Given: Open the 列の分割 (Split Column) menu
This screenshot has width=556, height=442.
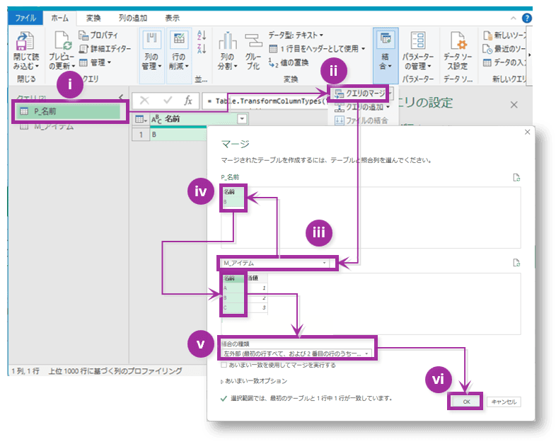Looking at the screenshot, I should click(227, 52).
